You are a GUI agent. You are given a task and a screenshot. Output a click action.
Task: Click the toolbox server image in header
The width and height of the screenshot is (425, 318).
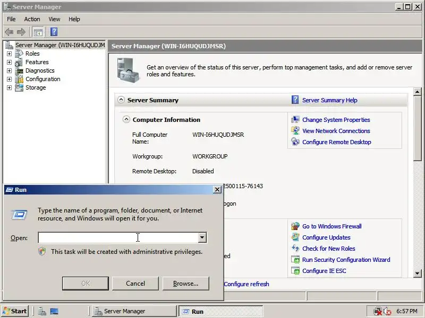pyautogui.click(x=127, y=70)
